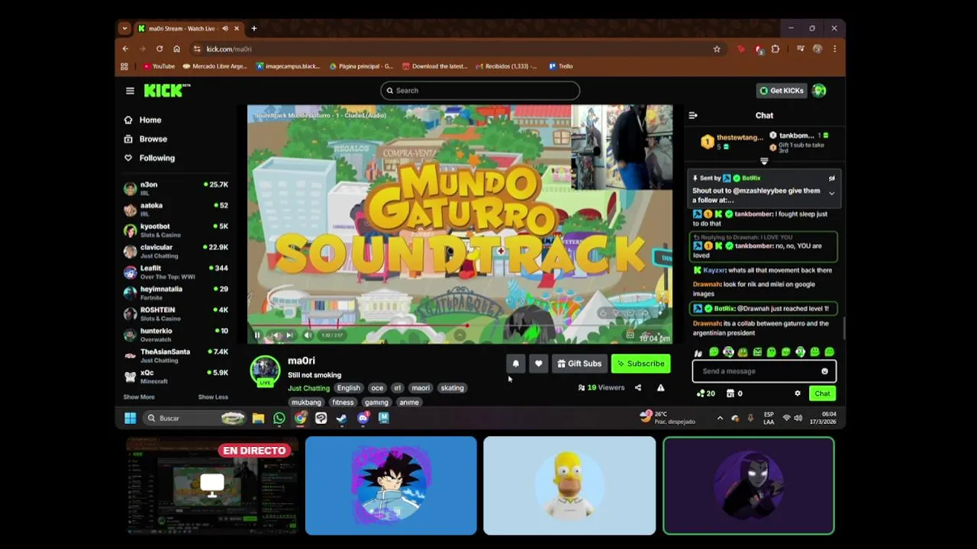977x549 pixels.
Task: Open ma0ri streamer avatar
Action: 265,370
